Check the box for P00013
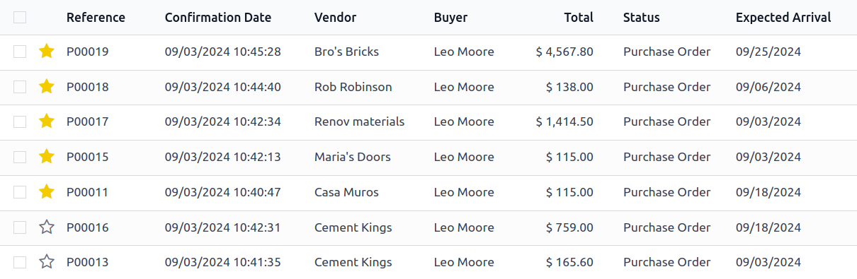This screenshot has width=857, height=279. pyautogui.click(x=20, y=262)
